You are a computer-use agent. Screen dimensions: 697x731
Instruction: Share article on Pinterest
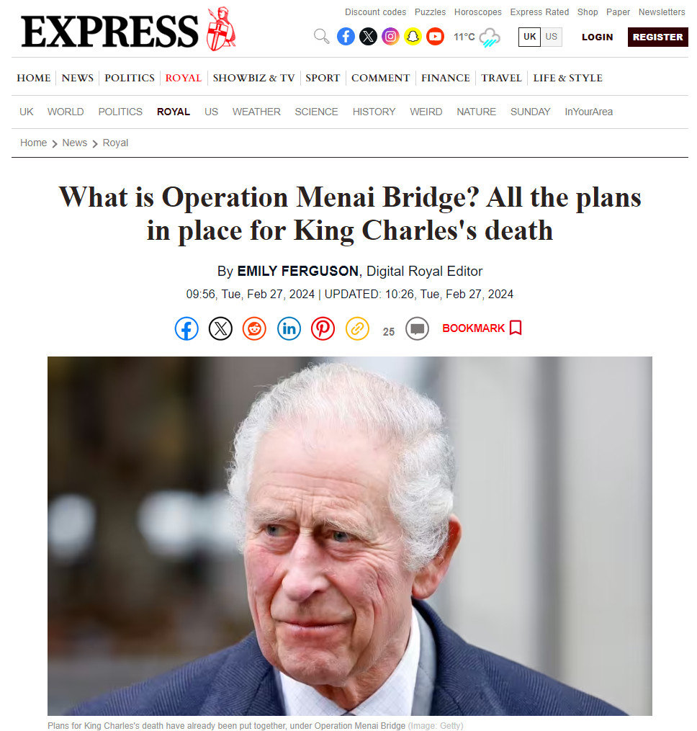tap(323, 328)
